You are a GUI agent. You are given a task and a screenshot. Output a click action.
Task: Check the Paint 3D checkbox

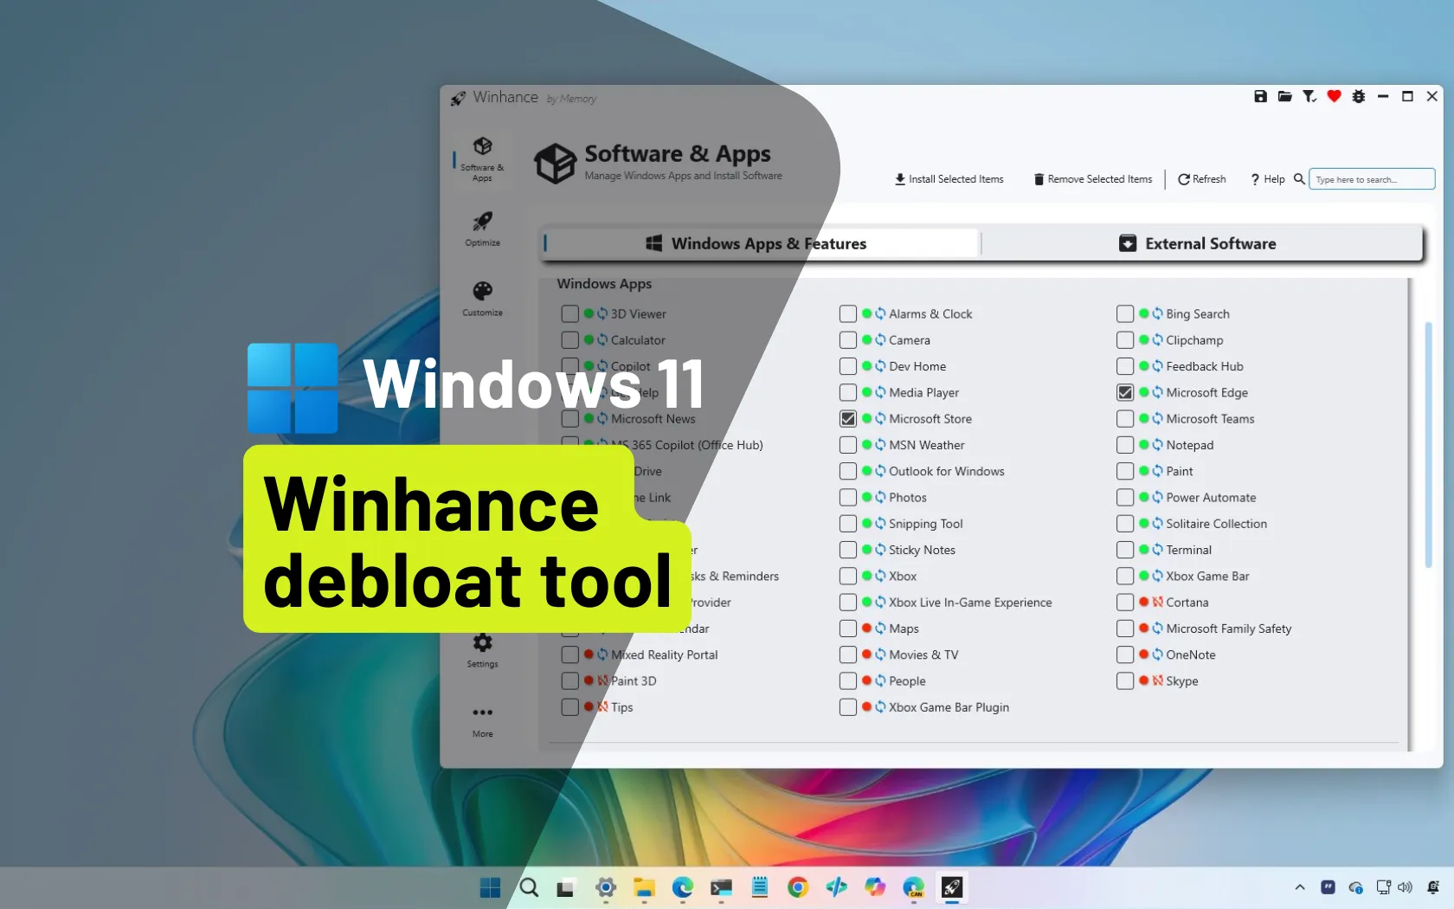(x=569, y=680)
